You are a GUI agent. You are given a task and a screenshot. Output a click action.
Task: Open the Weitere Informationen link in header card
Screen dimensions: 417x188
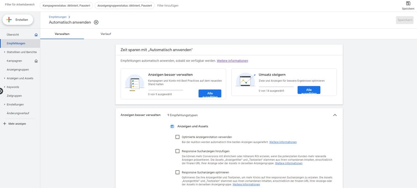pyautogui.click(x=232, y=61)
